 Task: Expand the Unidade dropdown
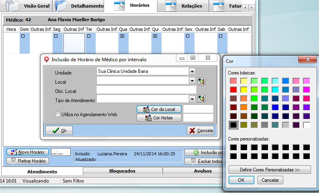click(x=192, y=71)
